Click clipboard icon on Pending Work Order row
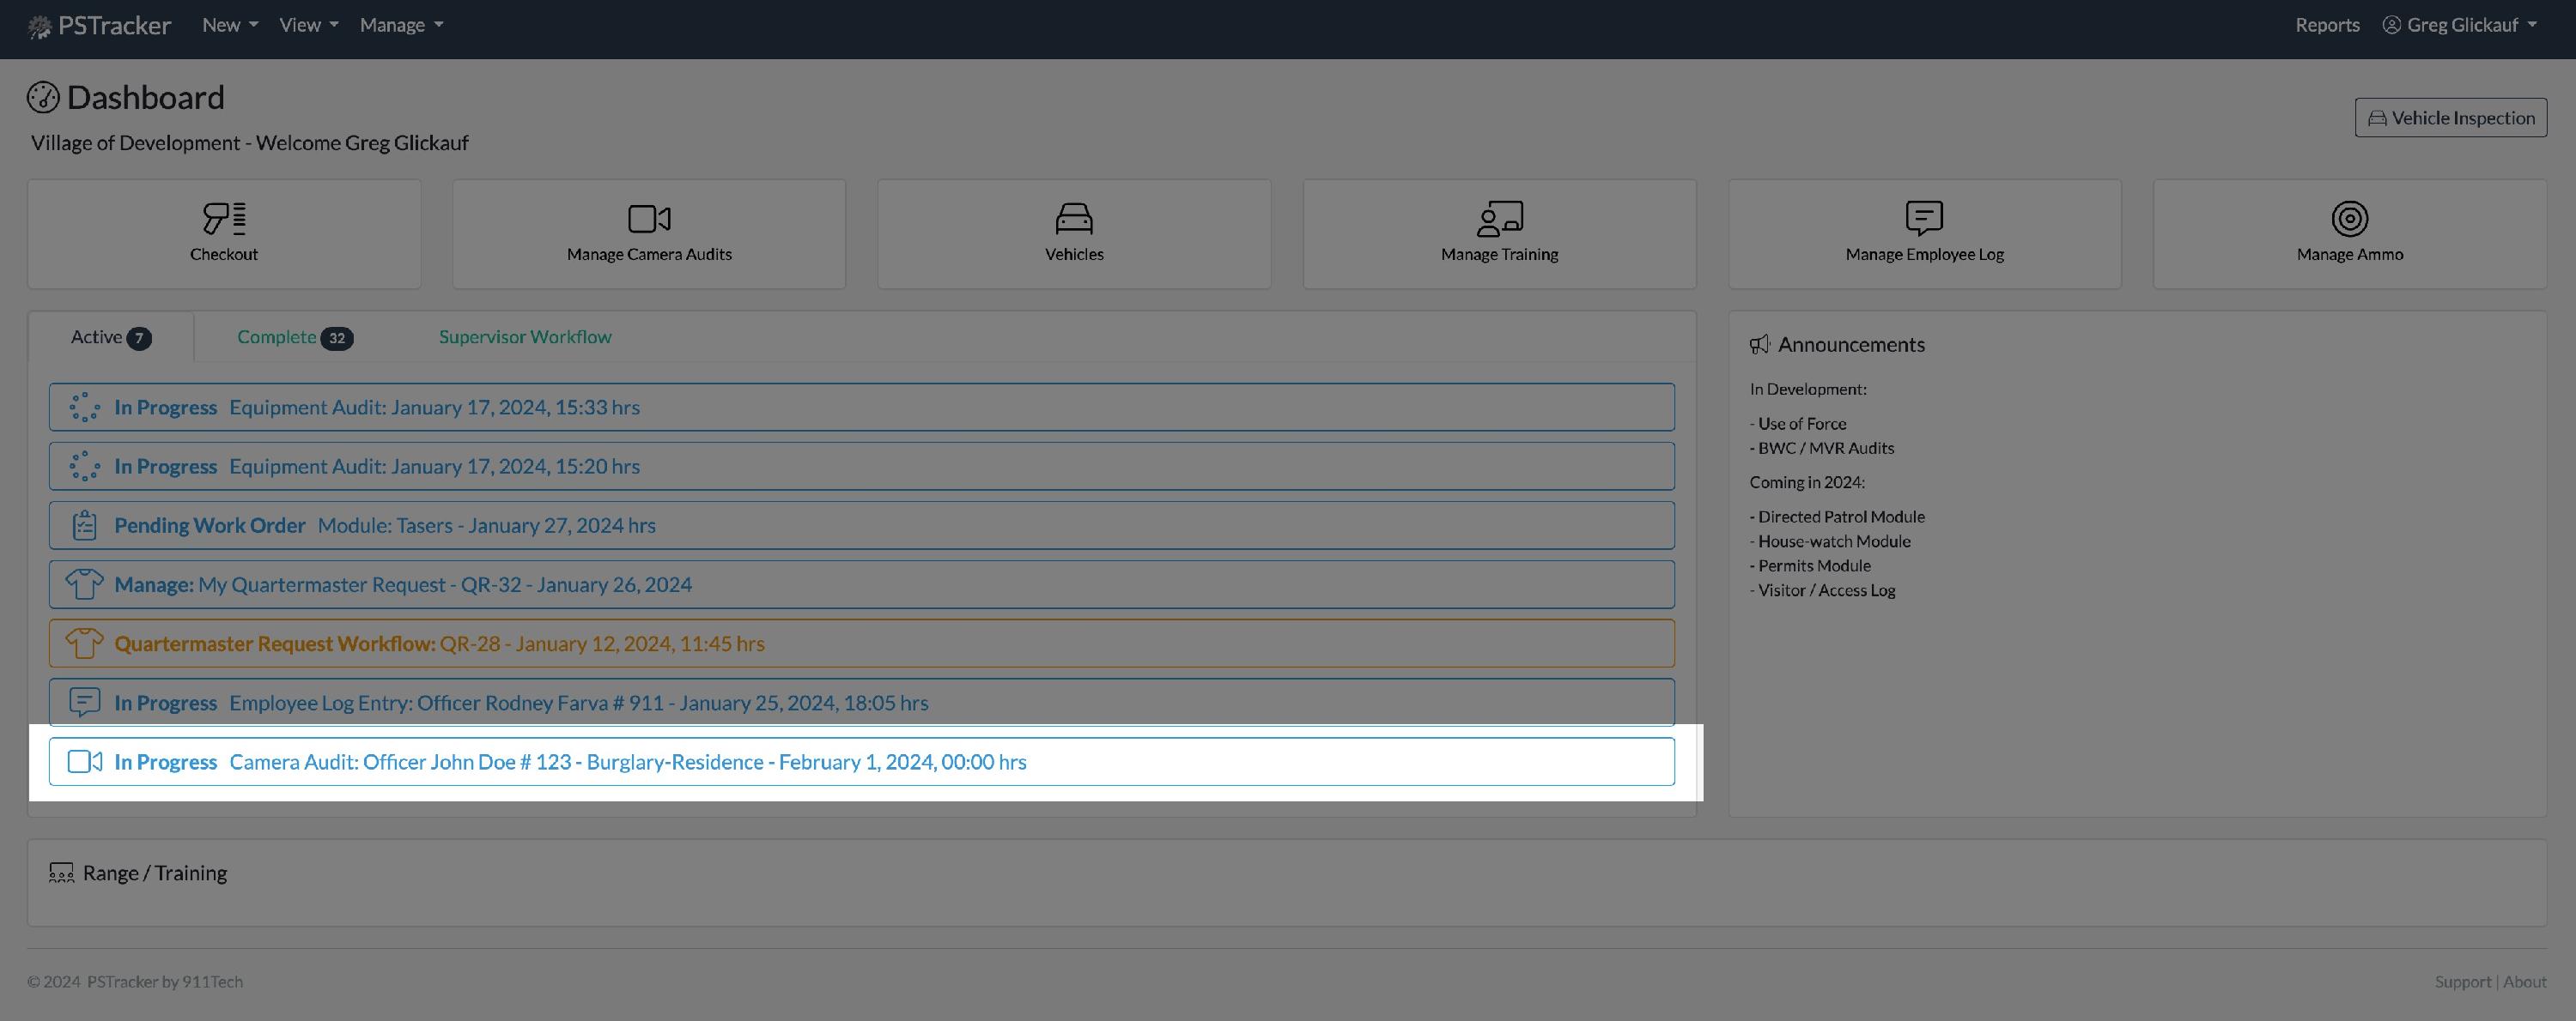Image resolution: width=2576 pixels, height=1021 pixels. pyautogui.click(x=85, y=524)
